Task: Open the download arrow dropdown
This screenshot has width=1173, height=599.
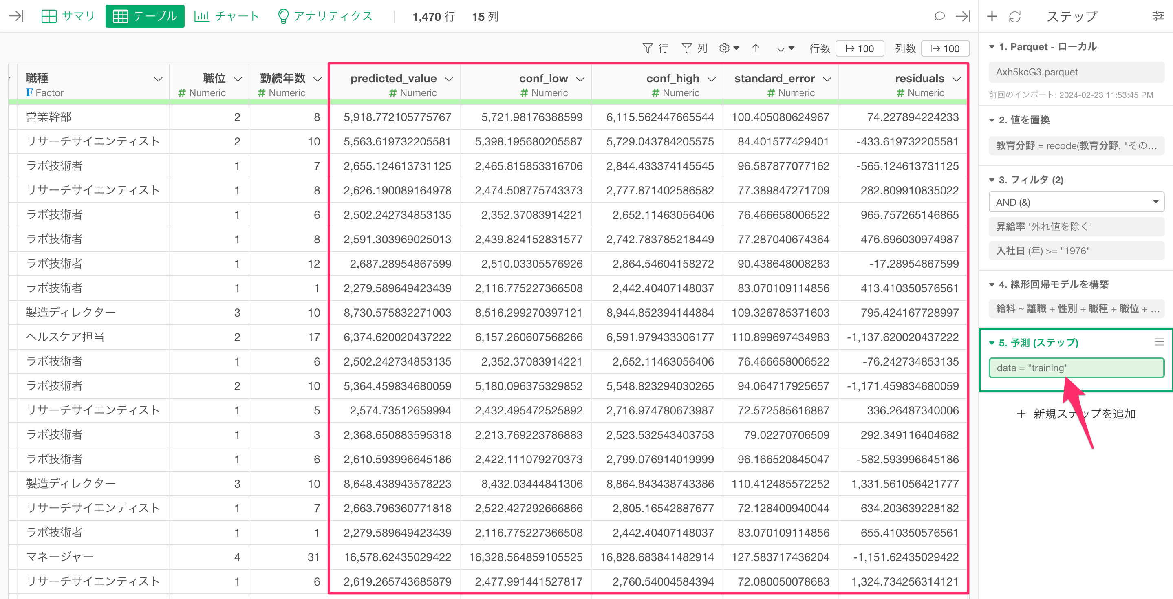Action: click(x=785, y=48)
